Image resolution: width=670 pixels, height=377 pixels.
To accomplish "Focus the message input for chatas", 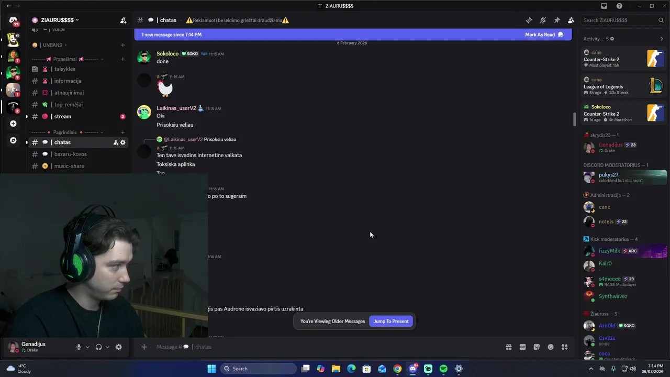I will [325, 347].
